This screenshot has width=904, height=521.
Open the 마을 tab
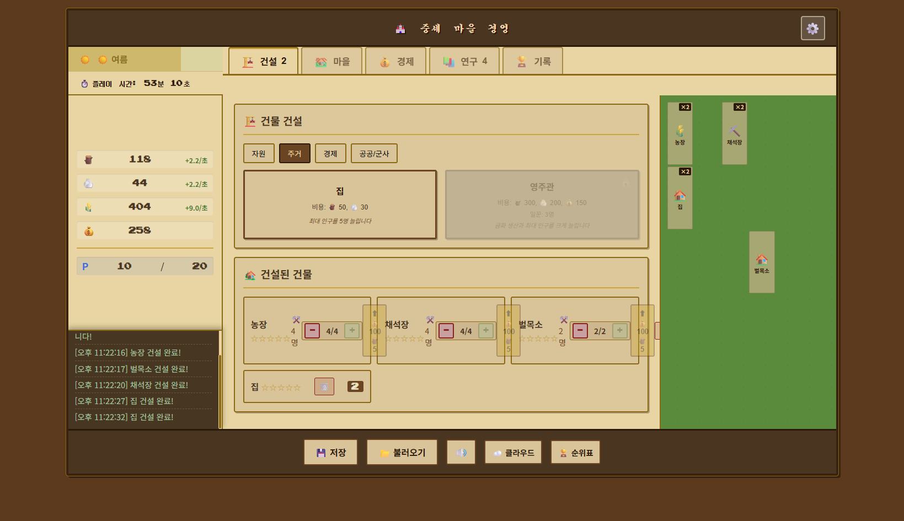(332, 61)
